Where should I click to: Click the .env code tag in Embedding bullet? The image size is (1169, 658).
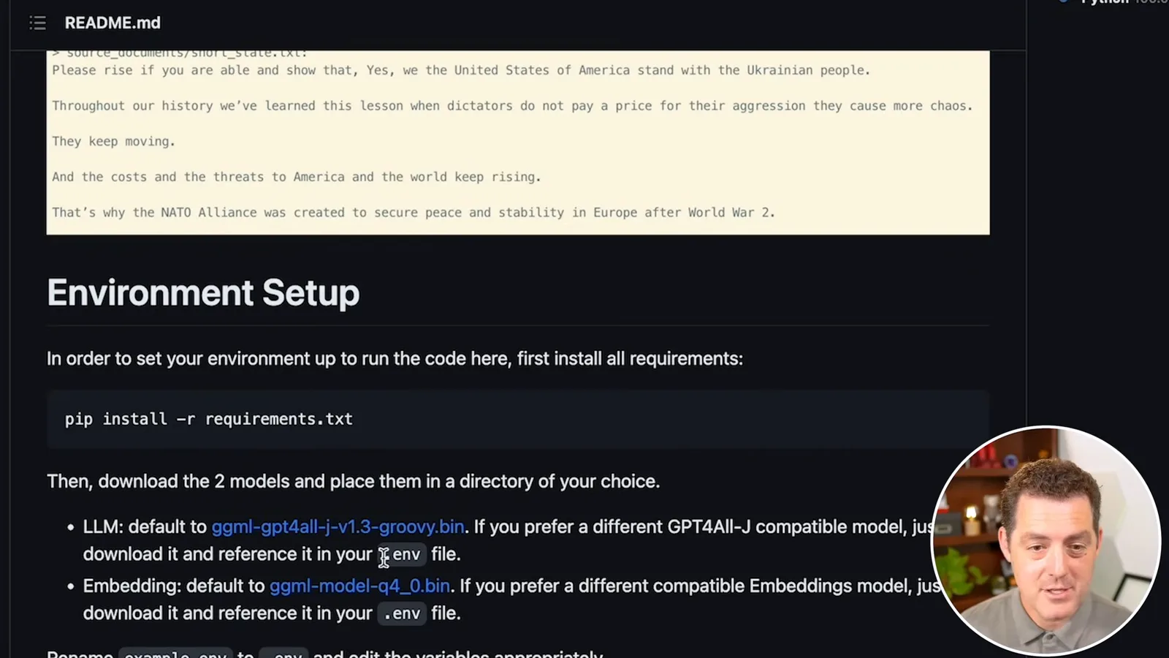click(x=401, y=613)
